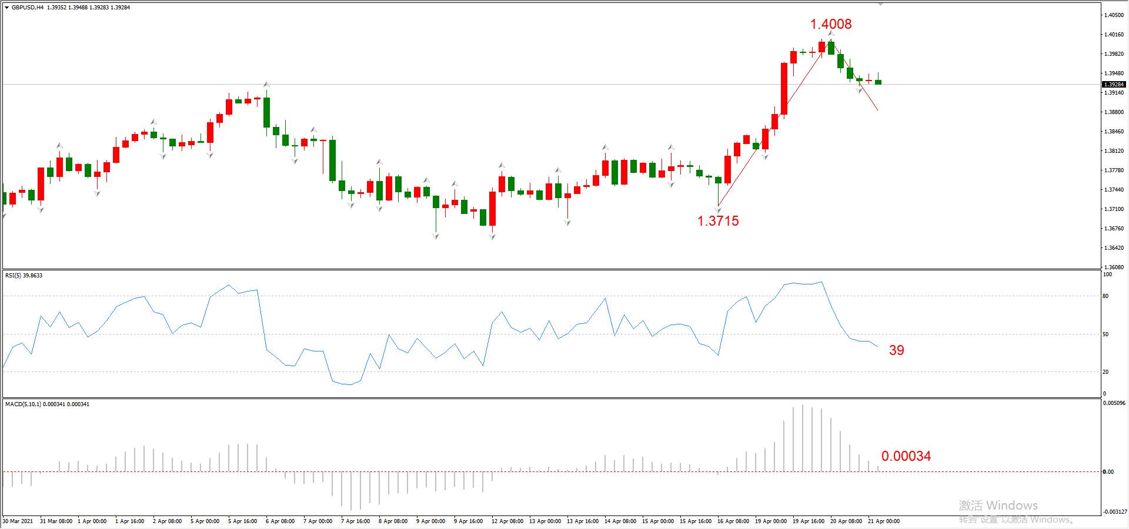
Task: Select the down fractal arrow below the 1.3715 low
Action: tap(718, 209)
